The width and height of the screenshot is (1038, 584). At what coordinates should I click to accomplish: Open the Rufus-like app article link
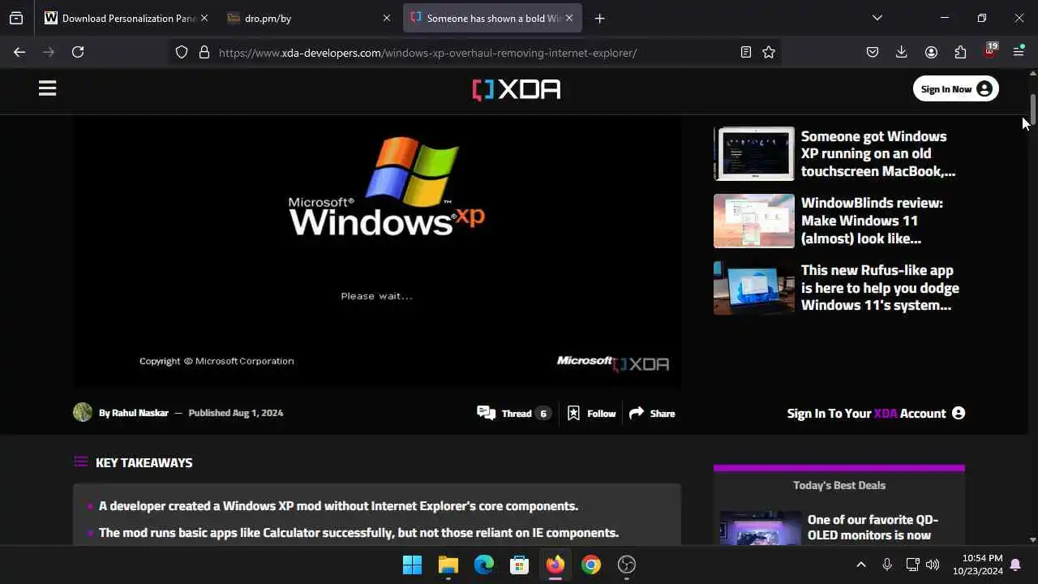[880, 288]
